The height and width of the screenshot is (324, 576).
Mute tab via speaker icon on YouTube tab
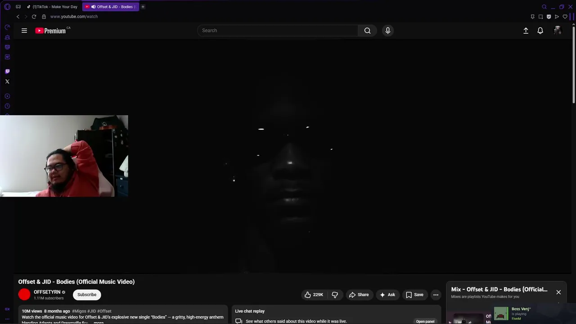tap(94, 7)
